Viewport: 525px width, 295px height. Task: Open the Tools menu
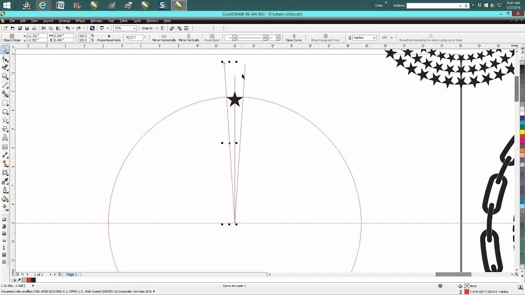(x=137, y=21)
